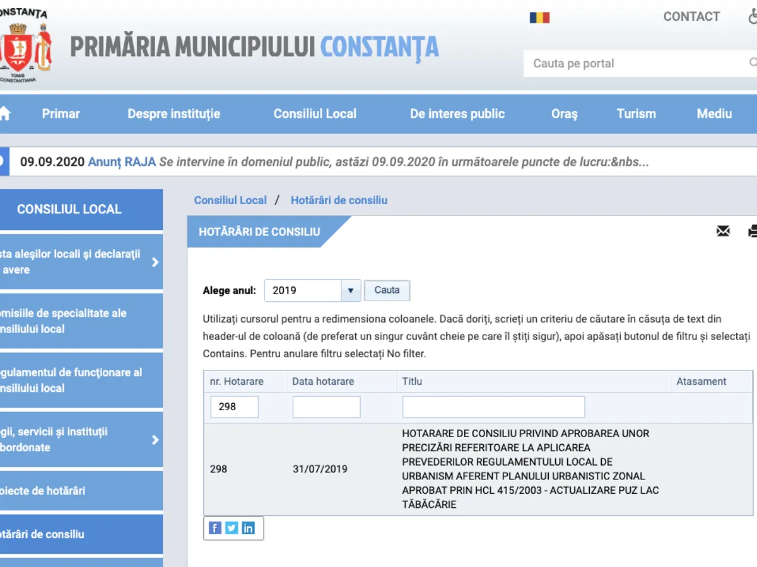The width and height of the screenshot is (757, 567).
Task: Open the CONTACT link
Action: pos(691,17)
